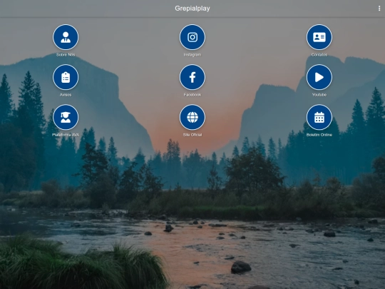Open the Site Oficial globe icon

tap(192, 117)
